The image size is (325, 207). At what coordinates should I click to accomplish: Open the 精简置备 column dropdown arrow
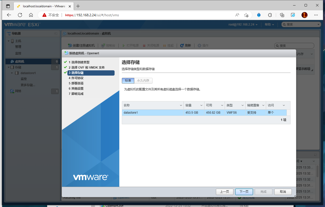click(x=263, y=106)
